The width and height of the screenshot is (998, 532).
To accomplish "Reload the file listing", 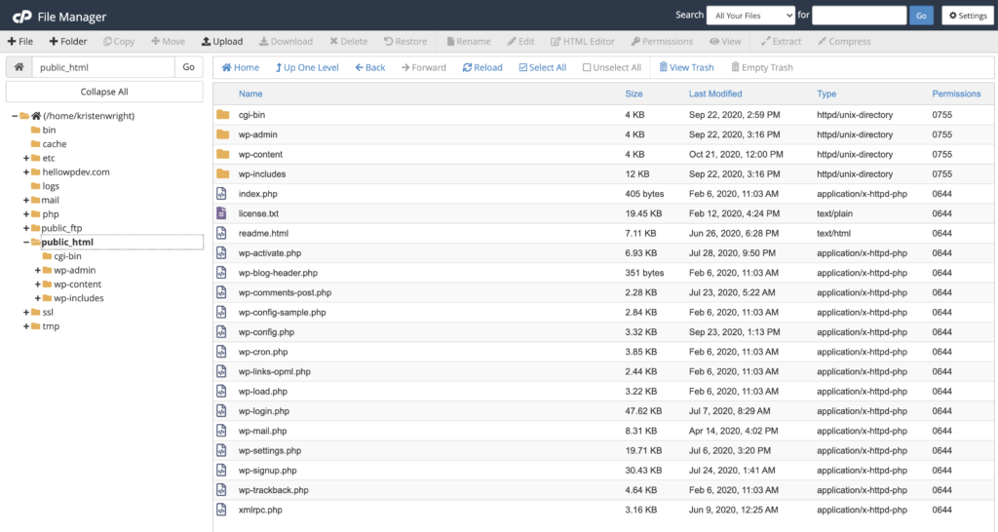I will [x=482, y=67].
